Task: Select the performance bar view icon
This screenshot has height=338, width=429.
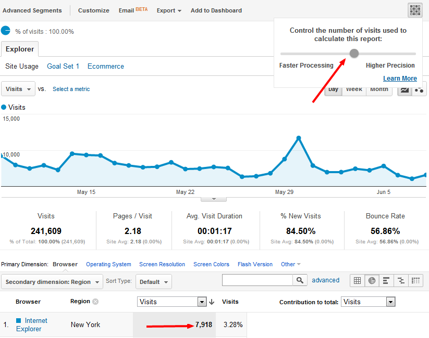Action: (386, 280)
